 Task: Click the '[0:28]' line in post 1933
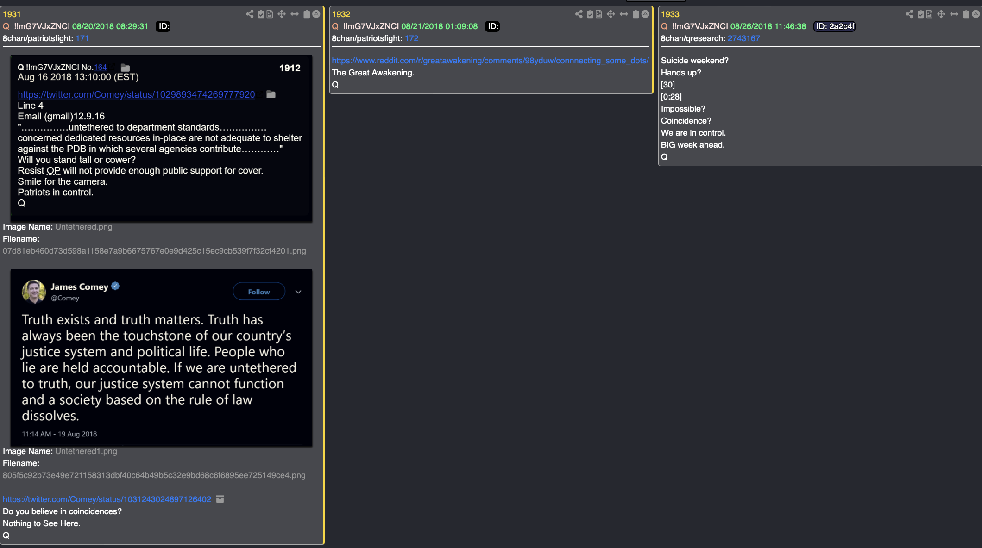672,97
